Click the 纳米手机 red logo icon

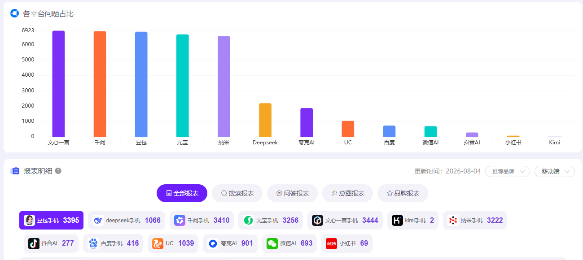[x=453, y=220]
